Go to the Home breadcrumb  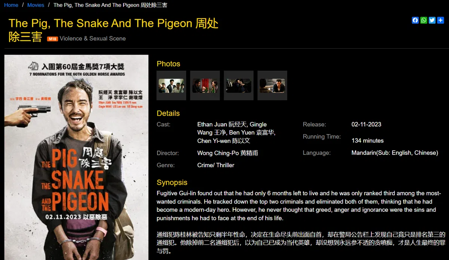pyautogui.click(x=11, y=5)
